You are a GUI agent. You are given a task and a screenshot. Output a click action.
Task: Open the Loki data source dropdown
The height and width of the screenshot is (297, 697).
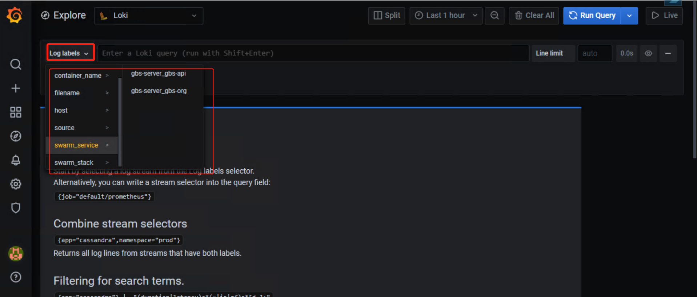[149, 16]
